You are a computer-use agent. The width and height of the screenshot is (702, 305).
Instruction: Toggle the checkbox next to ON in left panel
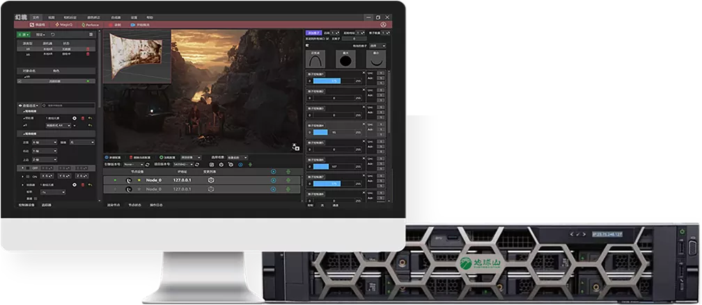(28, 176)
